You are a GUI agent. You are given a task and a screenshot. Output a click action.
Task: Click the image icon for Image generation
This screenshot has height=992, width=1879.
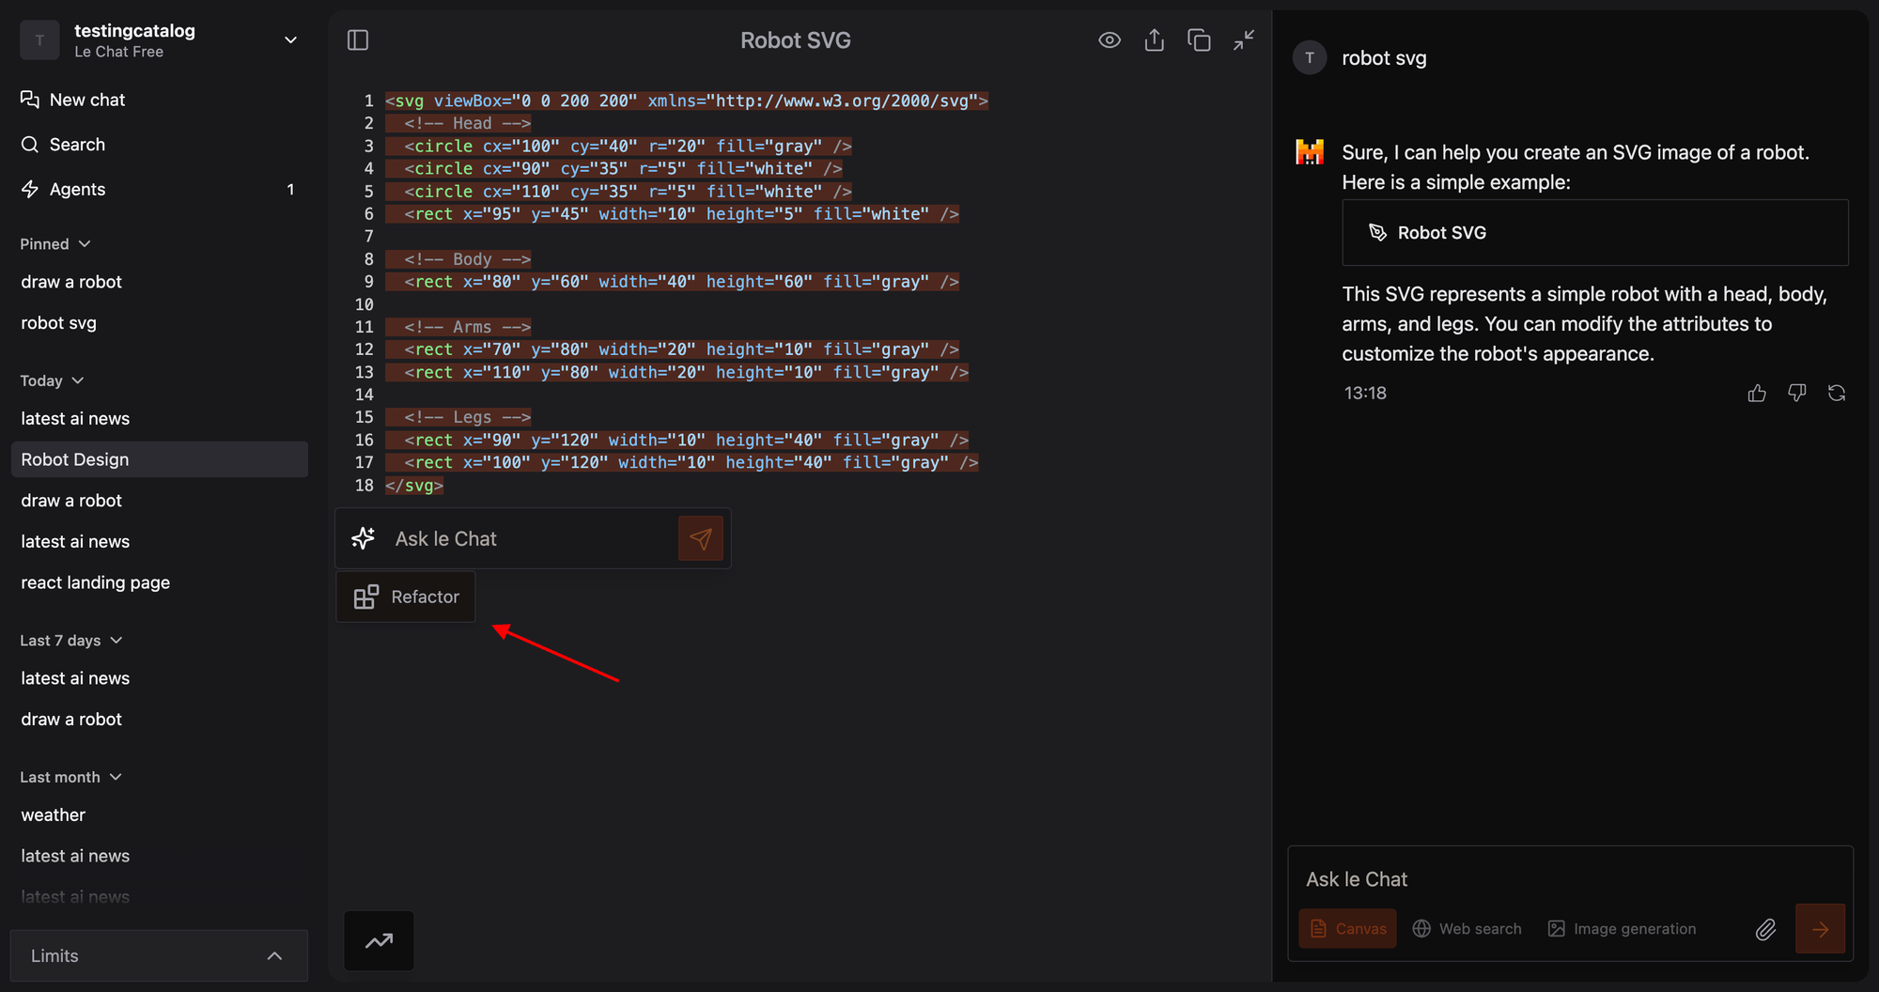click(x=1557, y=929)
